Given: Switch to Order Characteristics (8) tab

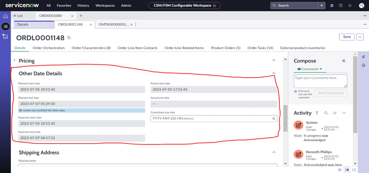Looking at the screenshot, I should [x=91, y=48].
